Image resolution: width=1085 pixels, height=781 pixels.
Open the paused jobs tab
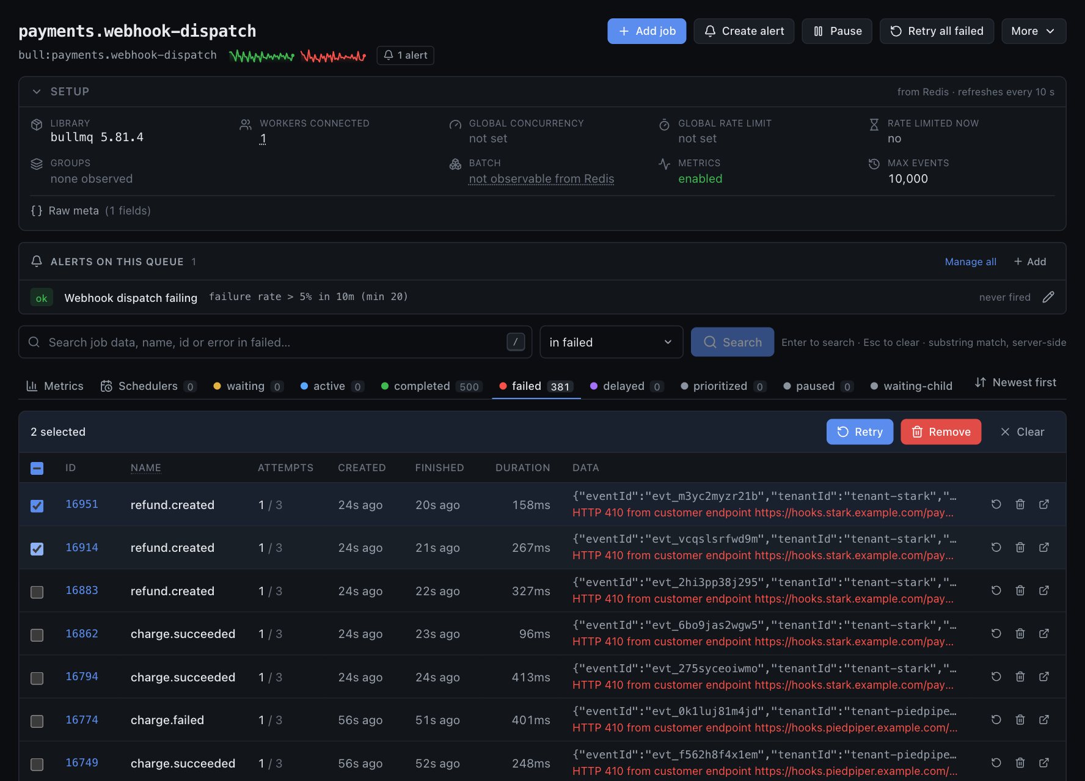pyautogui.click(x=818, y=386)
